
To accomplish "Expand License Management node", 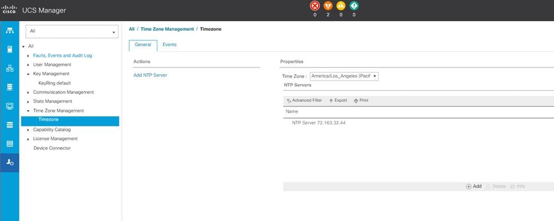I will click(x=28, y=139).
